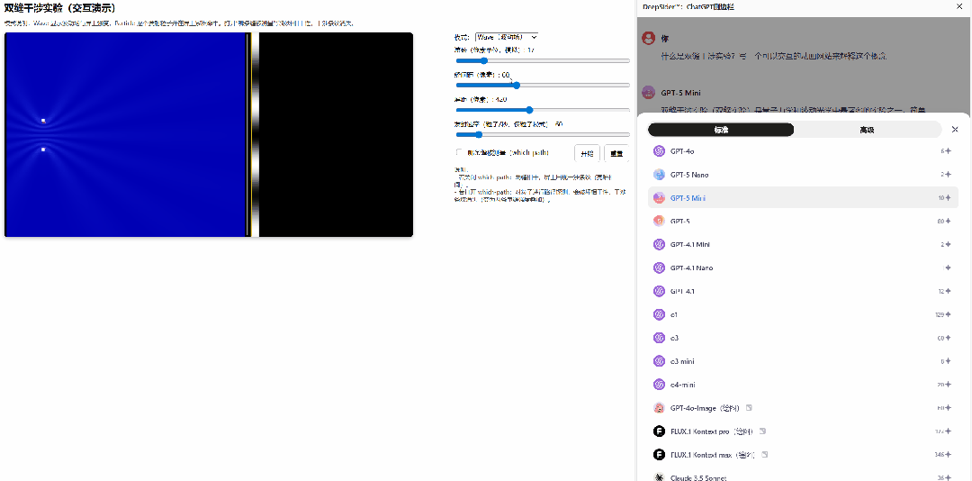Viewport: 972px width, 481px height.
Task: Click the image tag icon beside GPT-4o-Image
Action: point(749,408)
